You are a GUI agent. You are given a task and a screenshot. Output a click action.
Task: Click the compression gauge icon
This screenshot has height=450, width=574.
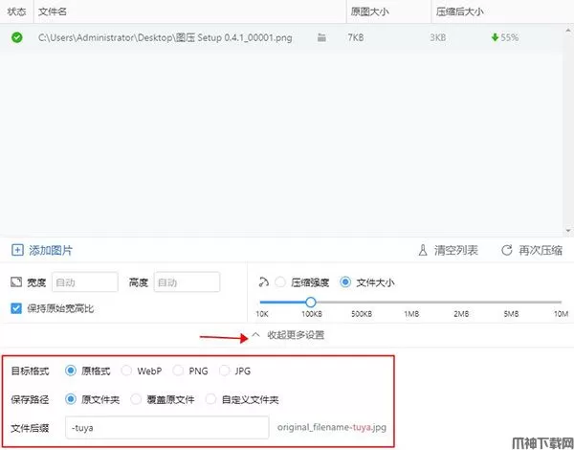coord(263,282)
